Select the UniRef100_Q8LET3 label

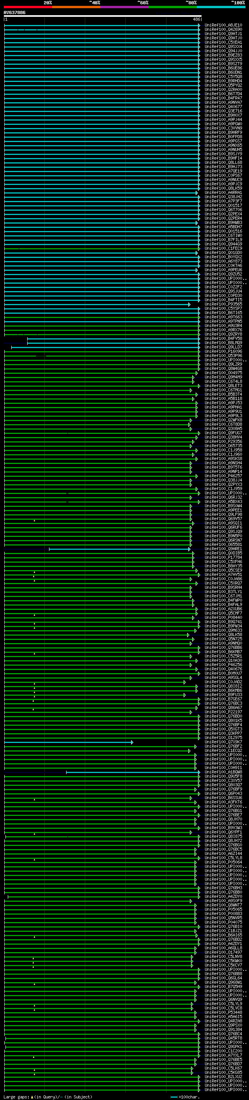pos(223,386)
